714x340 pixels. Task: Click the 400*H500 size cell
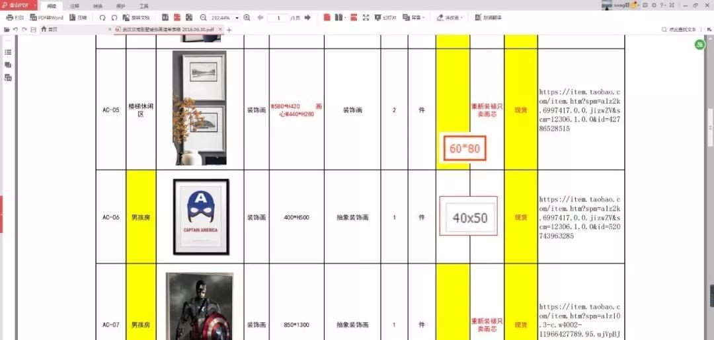pos(296,217)
